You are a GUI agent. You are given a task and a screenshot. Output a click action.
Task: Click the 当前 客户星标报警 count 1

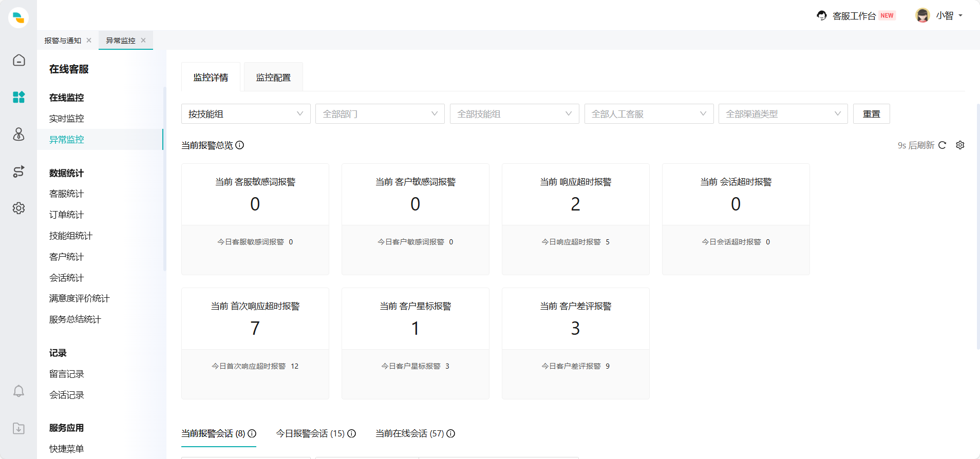[x=416, y=329]
